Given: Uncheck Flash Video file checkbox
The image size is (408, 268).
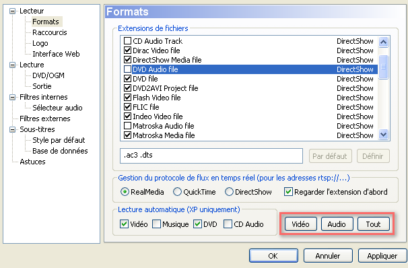Looking at the screenshot, I should click(127, 98).
